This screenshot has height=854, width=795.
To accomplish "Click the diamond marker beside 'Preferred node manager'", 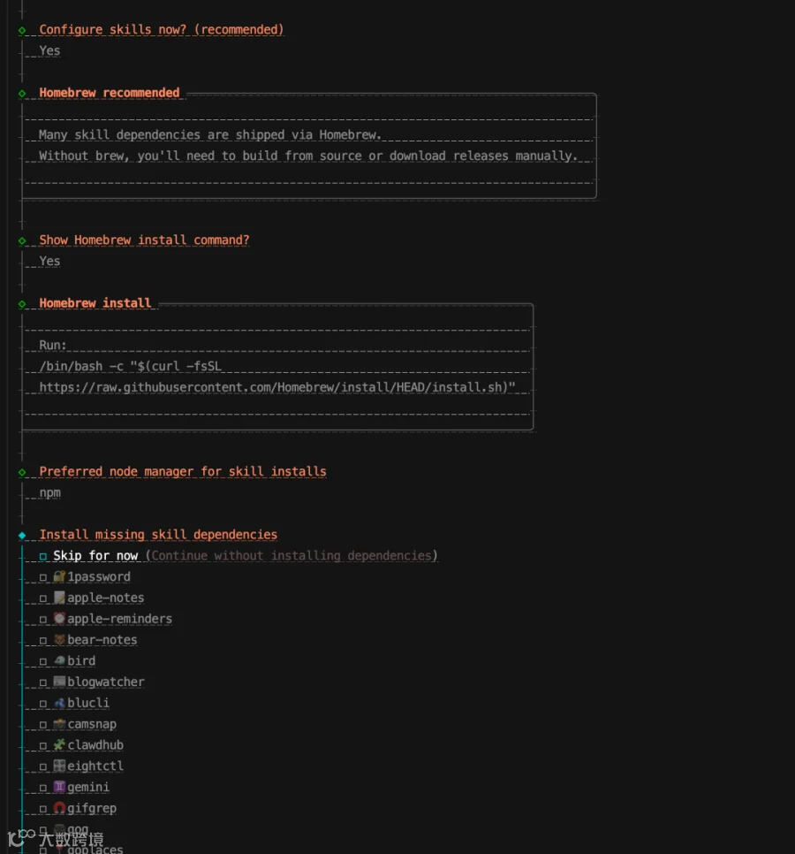I will [22, 472].
